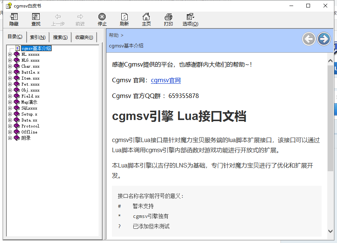Click the book icon beside Map演示

(x=17, y=102)
